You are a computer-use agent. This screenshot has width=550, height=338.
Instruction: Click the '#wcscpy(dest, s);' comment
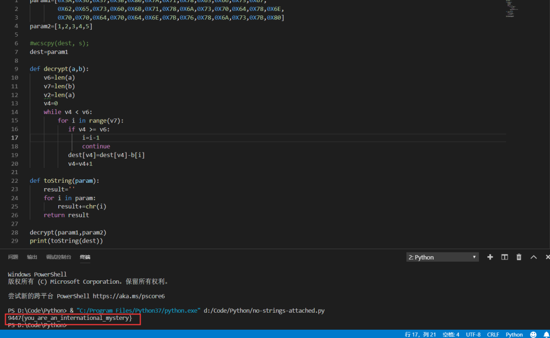[59, 43]
